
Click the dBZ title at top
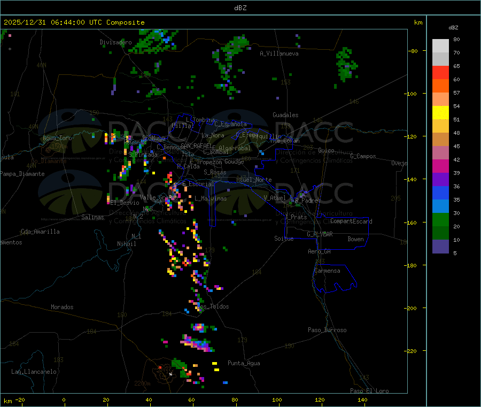pos(240,8)
